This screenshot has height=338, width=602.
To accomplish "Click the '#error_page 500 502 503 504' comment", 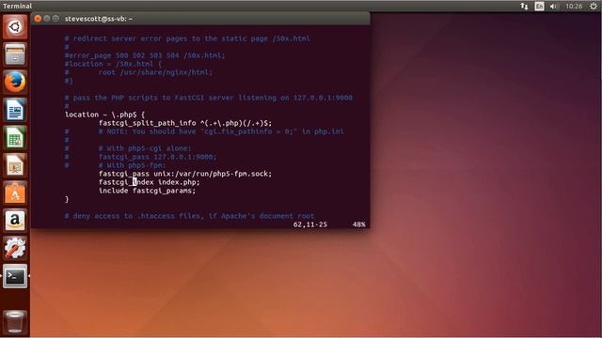I will pyautogui.click(x=145, y=55).
